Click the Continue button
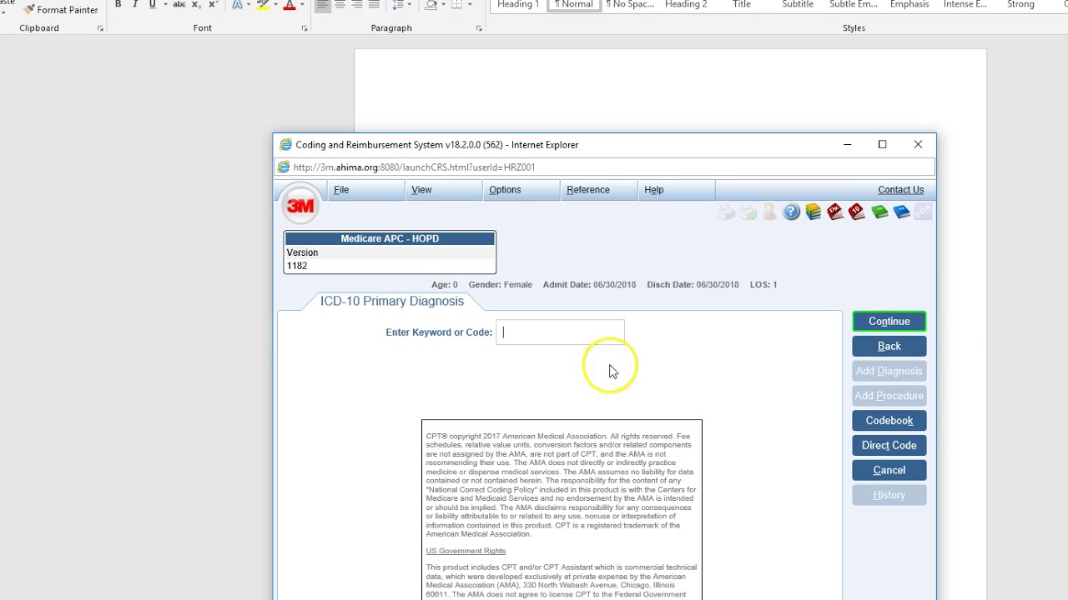The width and height of the screenshot is (1068, 600). (889, 322)
